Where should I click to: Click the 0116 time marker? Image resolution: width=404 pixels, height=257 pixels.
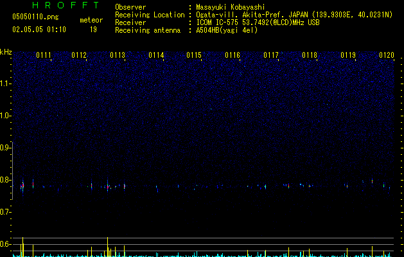point(233,55)
